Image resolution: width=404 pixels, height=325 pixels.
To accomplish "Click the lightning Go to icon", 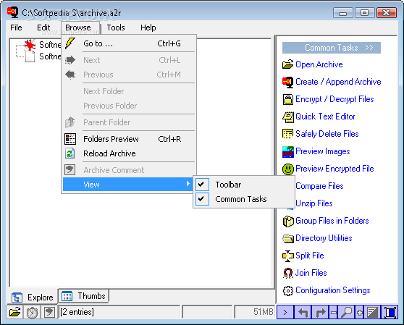I will click(x=70, y=43).
